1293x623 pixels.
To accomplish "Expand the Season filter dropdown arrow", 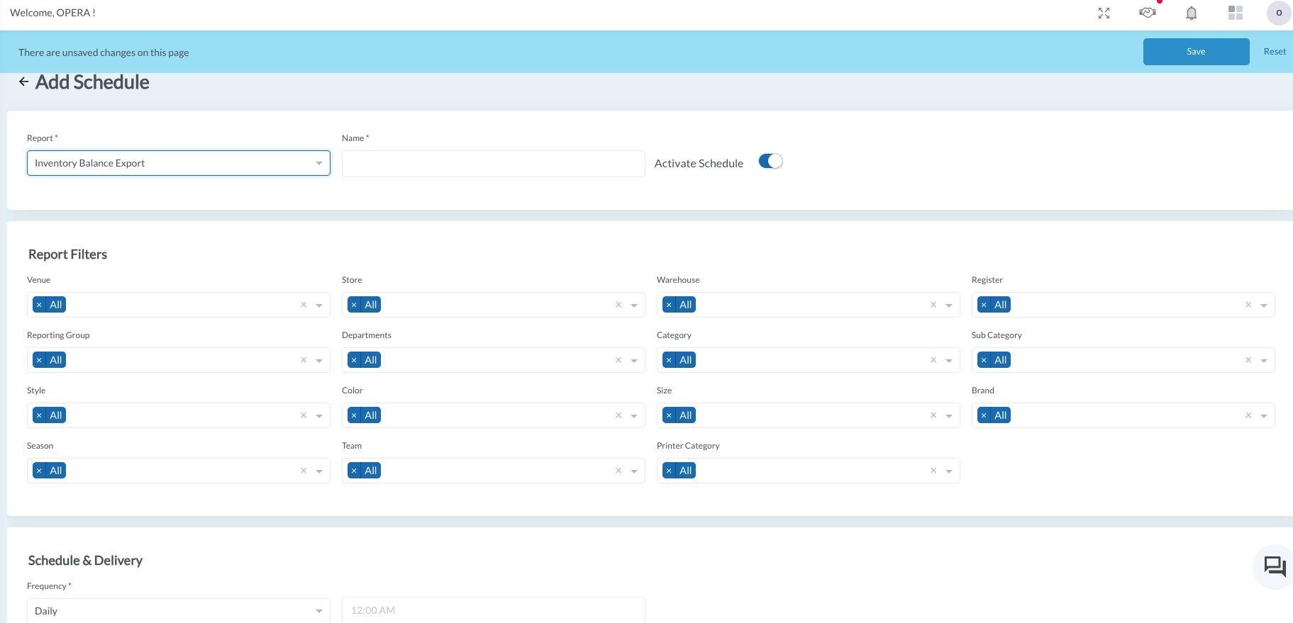I will pos(319,471).
